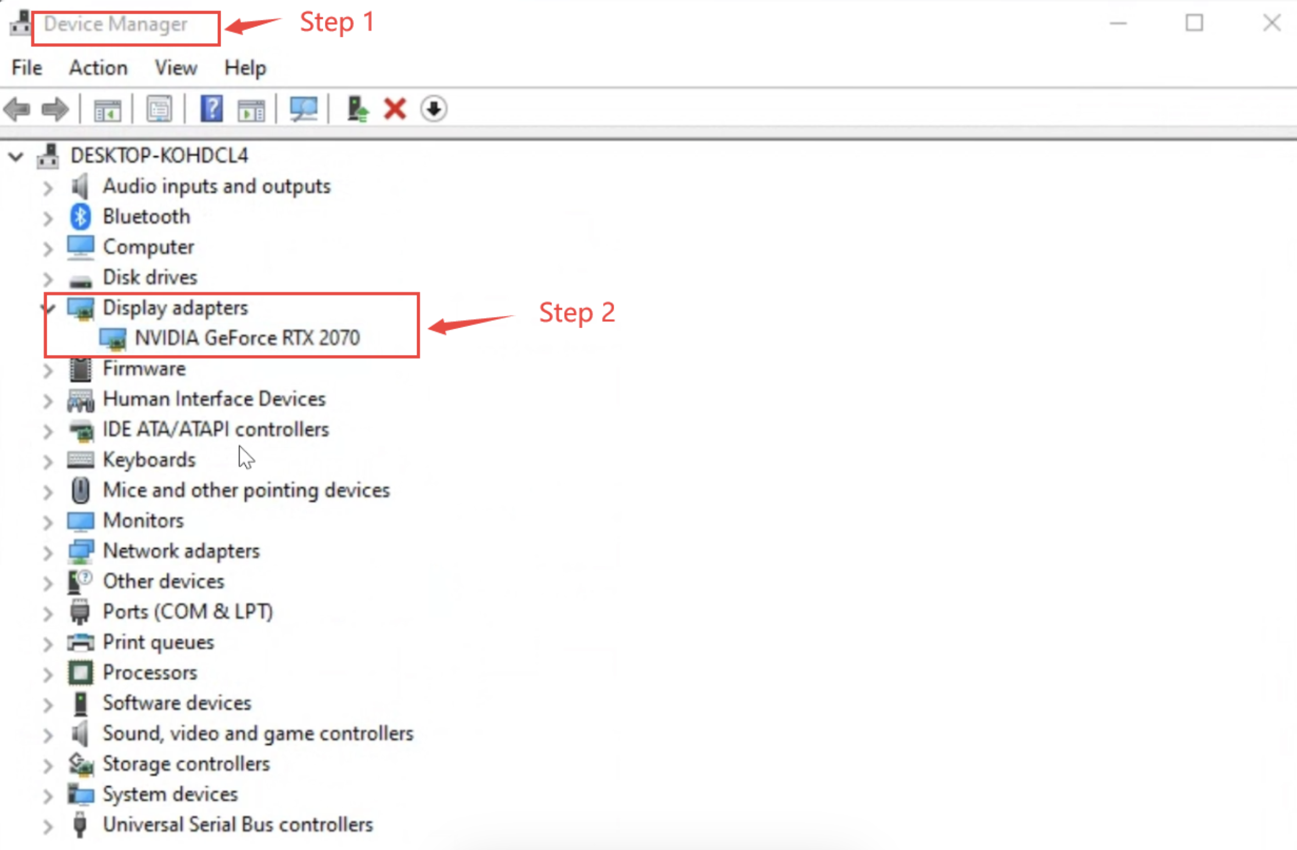
Task: Click the Firmware chip icon
Action: 81,369
